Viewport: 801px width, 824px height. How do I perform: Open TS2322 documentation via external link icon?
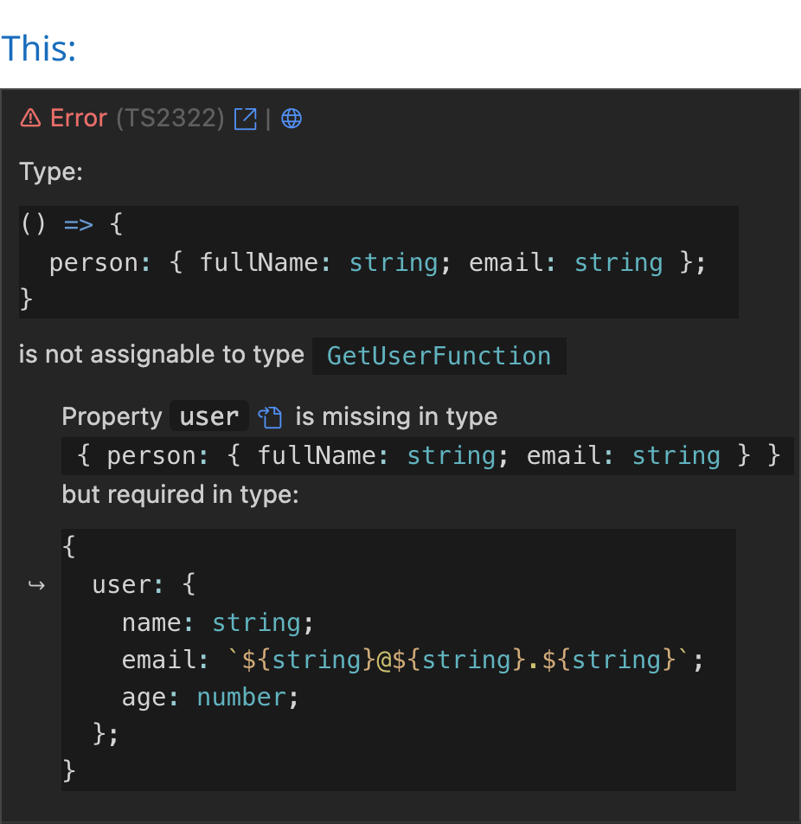tap(245, 119)
